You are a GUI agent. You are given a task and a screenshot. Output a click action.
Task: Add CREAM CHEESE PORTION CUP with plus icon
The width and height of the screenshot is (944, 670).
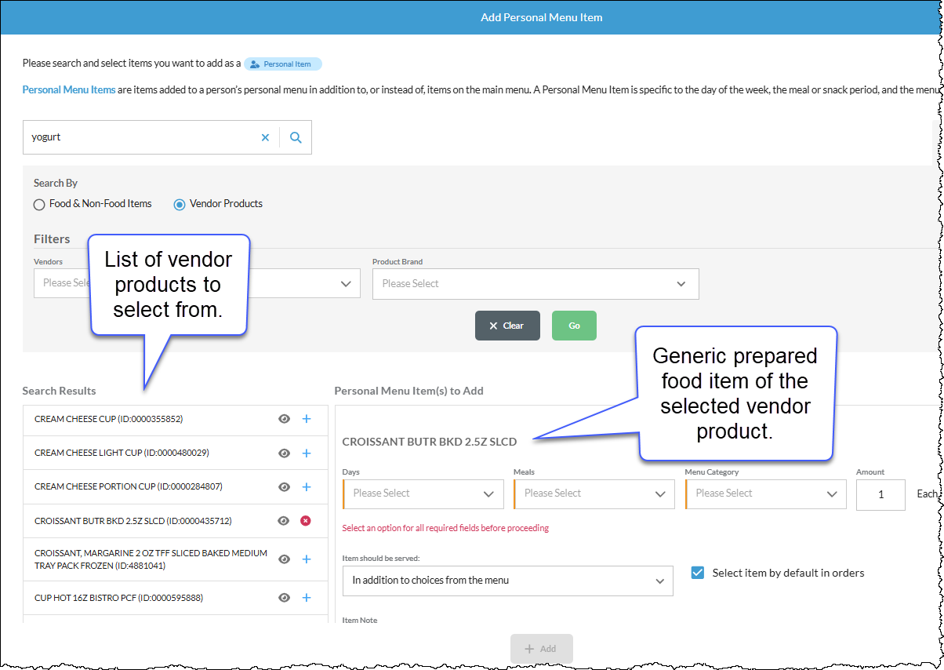click(x=307, y=486)
